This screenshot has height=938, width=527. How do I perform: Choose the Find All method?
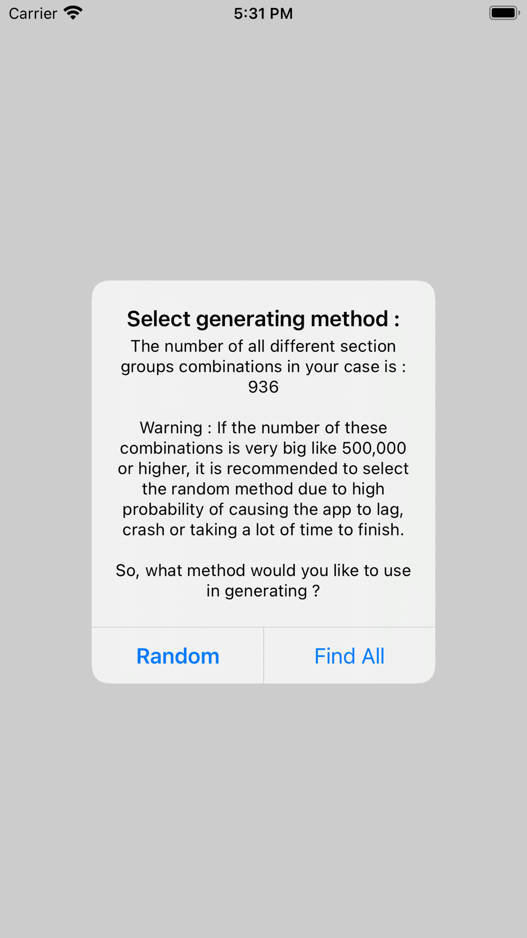pyautogui.click(x=349, y=656)
